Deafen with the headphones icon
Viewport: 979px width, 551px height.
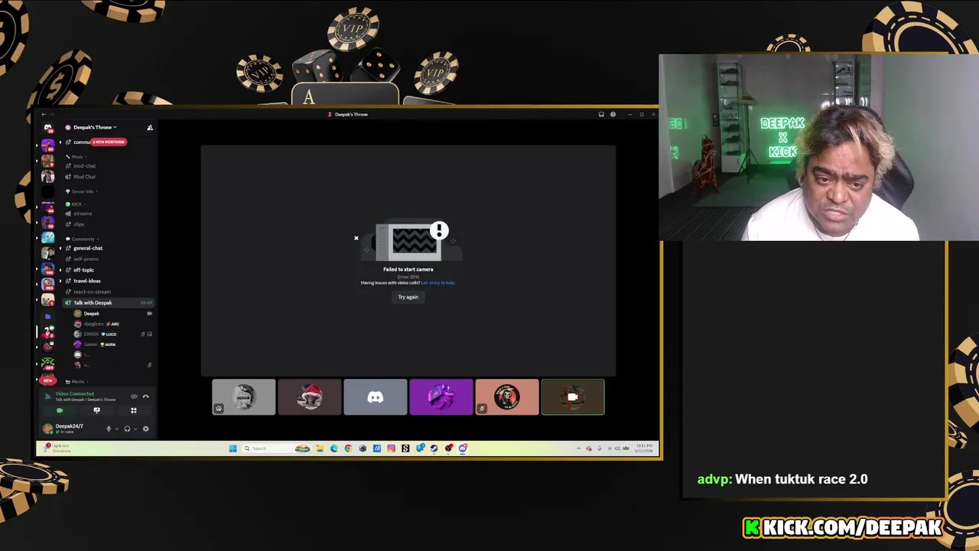[127, 429]
